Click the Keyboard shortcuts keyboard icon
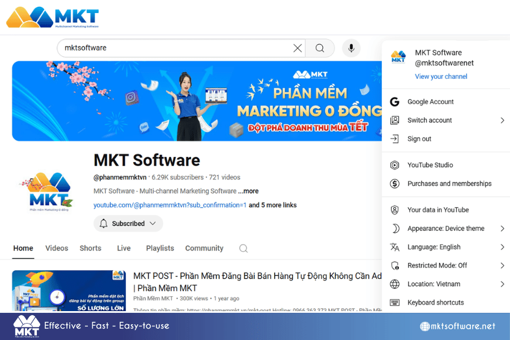 click(x=394, y=303)
